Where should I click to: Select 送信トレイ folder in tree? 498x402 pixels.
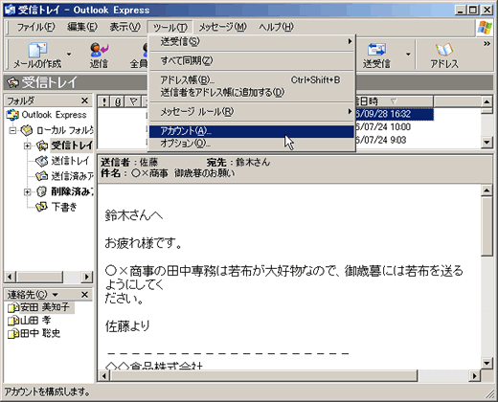coord(70,161)
